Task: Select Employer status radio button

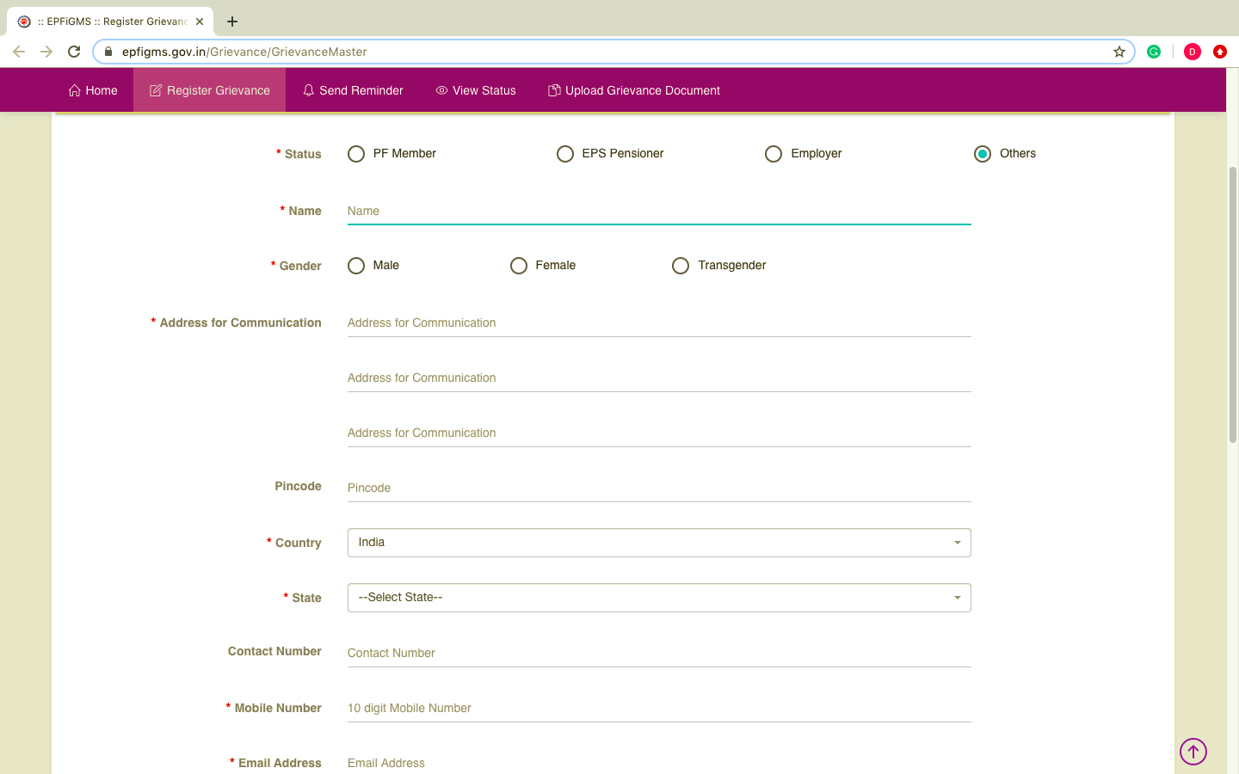Action: tap(774, 154)
